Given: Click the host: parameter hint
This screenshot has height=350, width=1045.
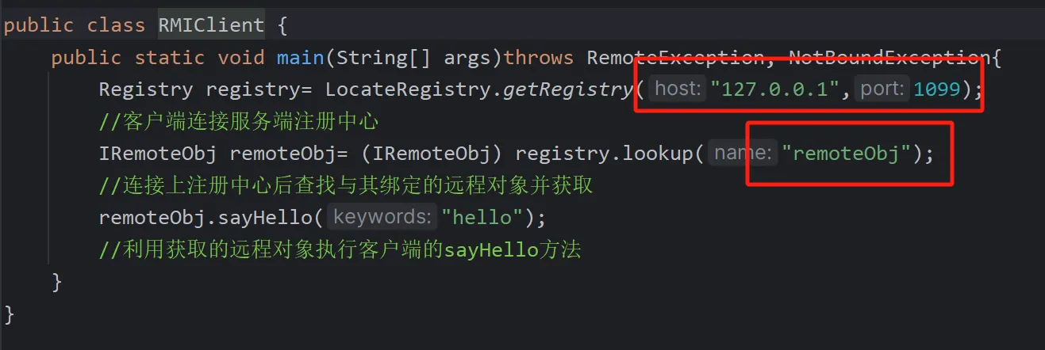Looking at the screenshot, I should coord(678,89).
